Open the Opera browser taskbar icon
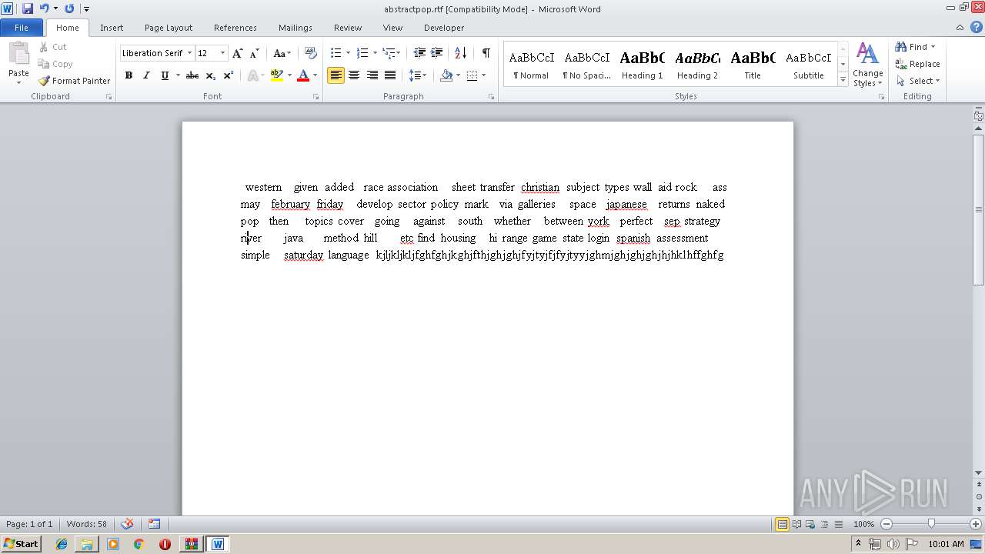The image size is (985, 554). tap(165, 544)
